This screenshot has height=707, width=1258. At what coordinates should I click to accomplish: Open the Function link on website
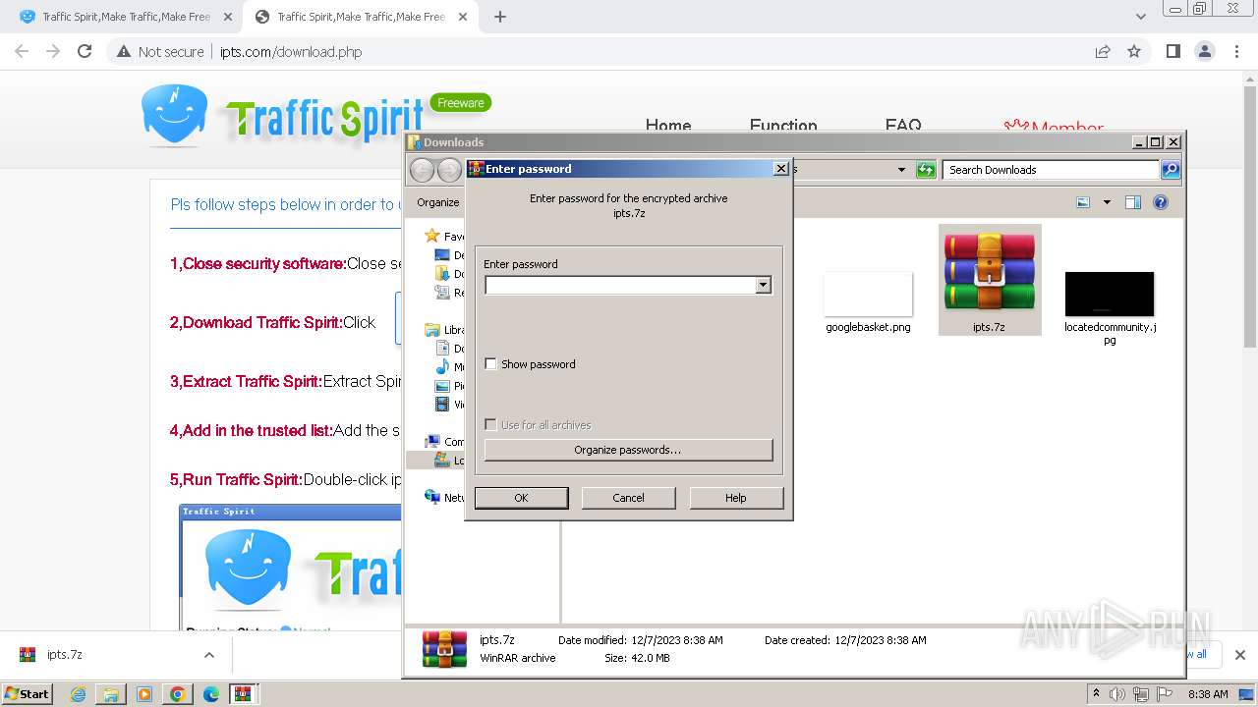click(x=783, y=126)
